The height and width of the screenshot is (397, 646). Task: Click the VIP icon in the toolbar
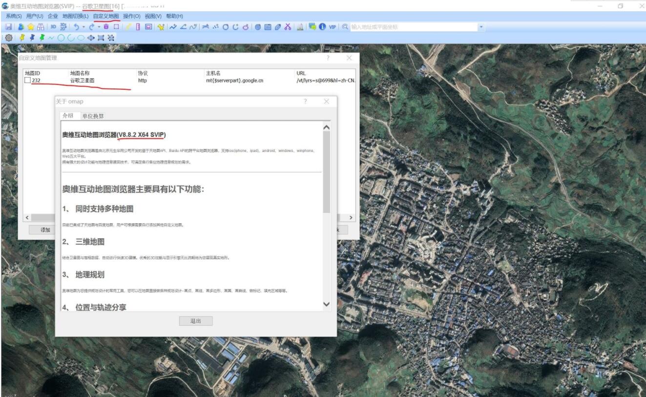(x=333, y=28)
